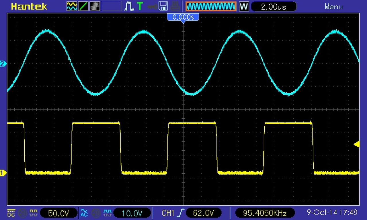Click the 9-Oct-14 17:48 date and time
367x220 pixels.
(332, 213)
